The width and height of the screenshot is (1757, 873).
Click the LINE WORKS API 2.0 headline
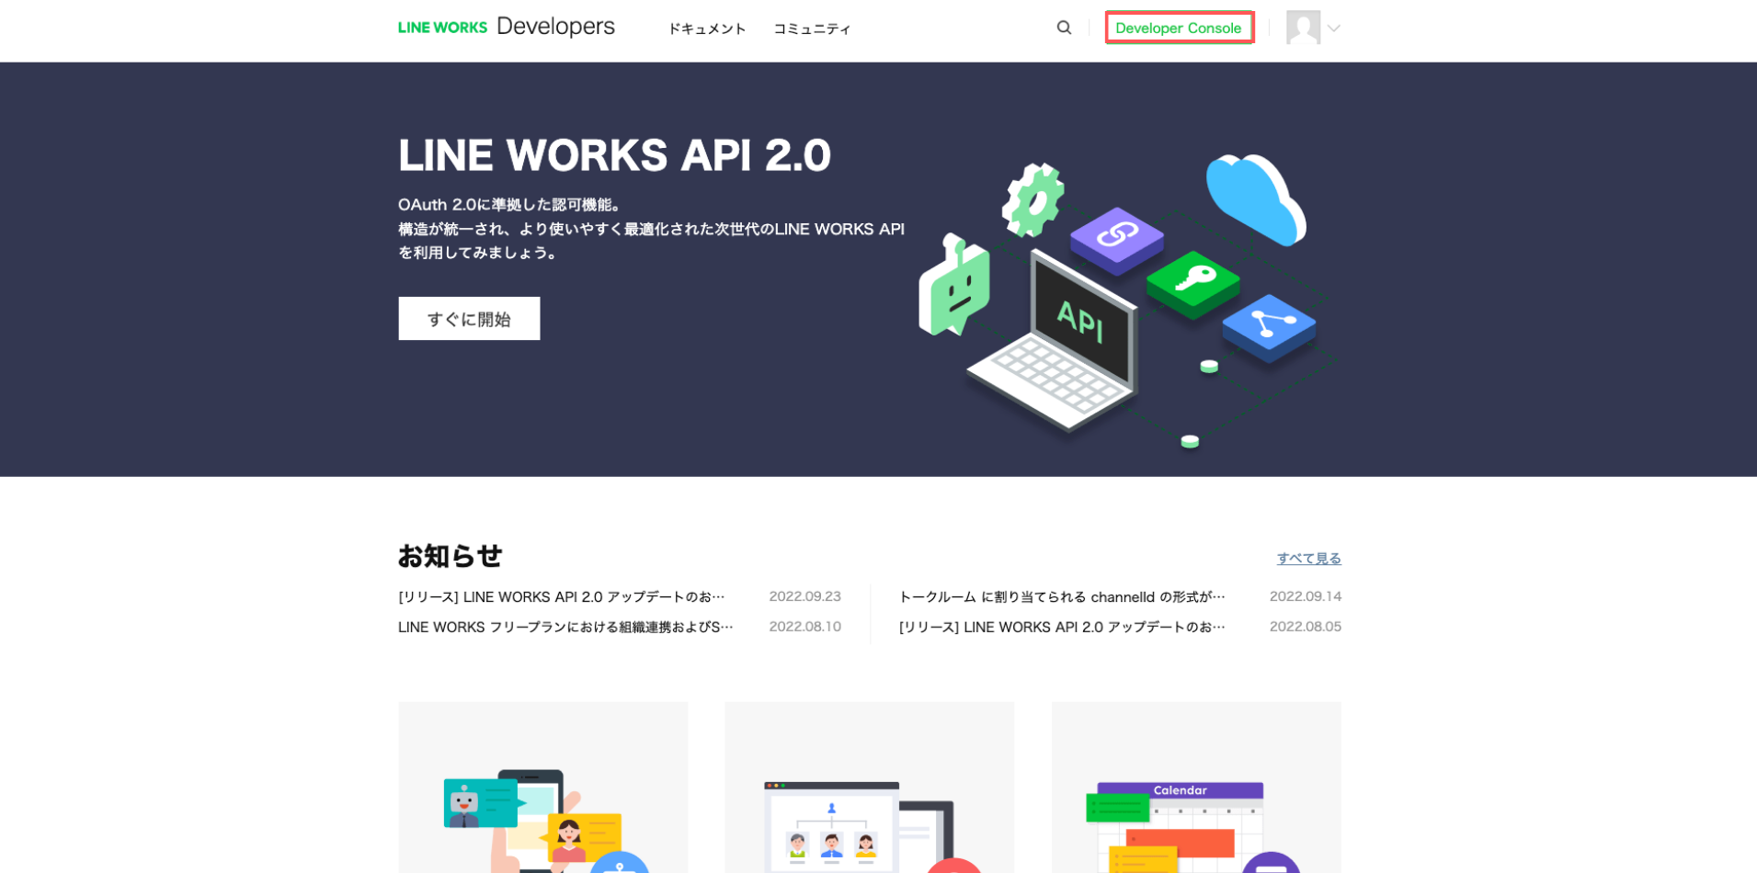coord(614,155)
